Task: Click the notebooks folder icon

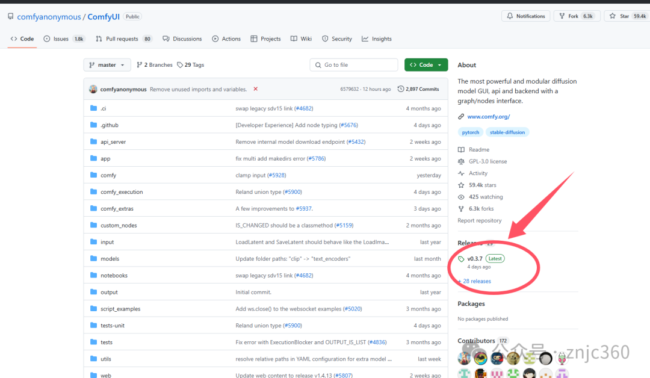Action: [x=94, y=275]
